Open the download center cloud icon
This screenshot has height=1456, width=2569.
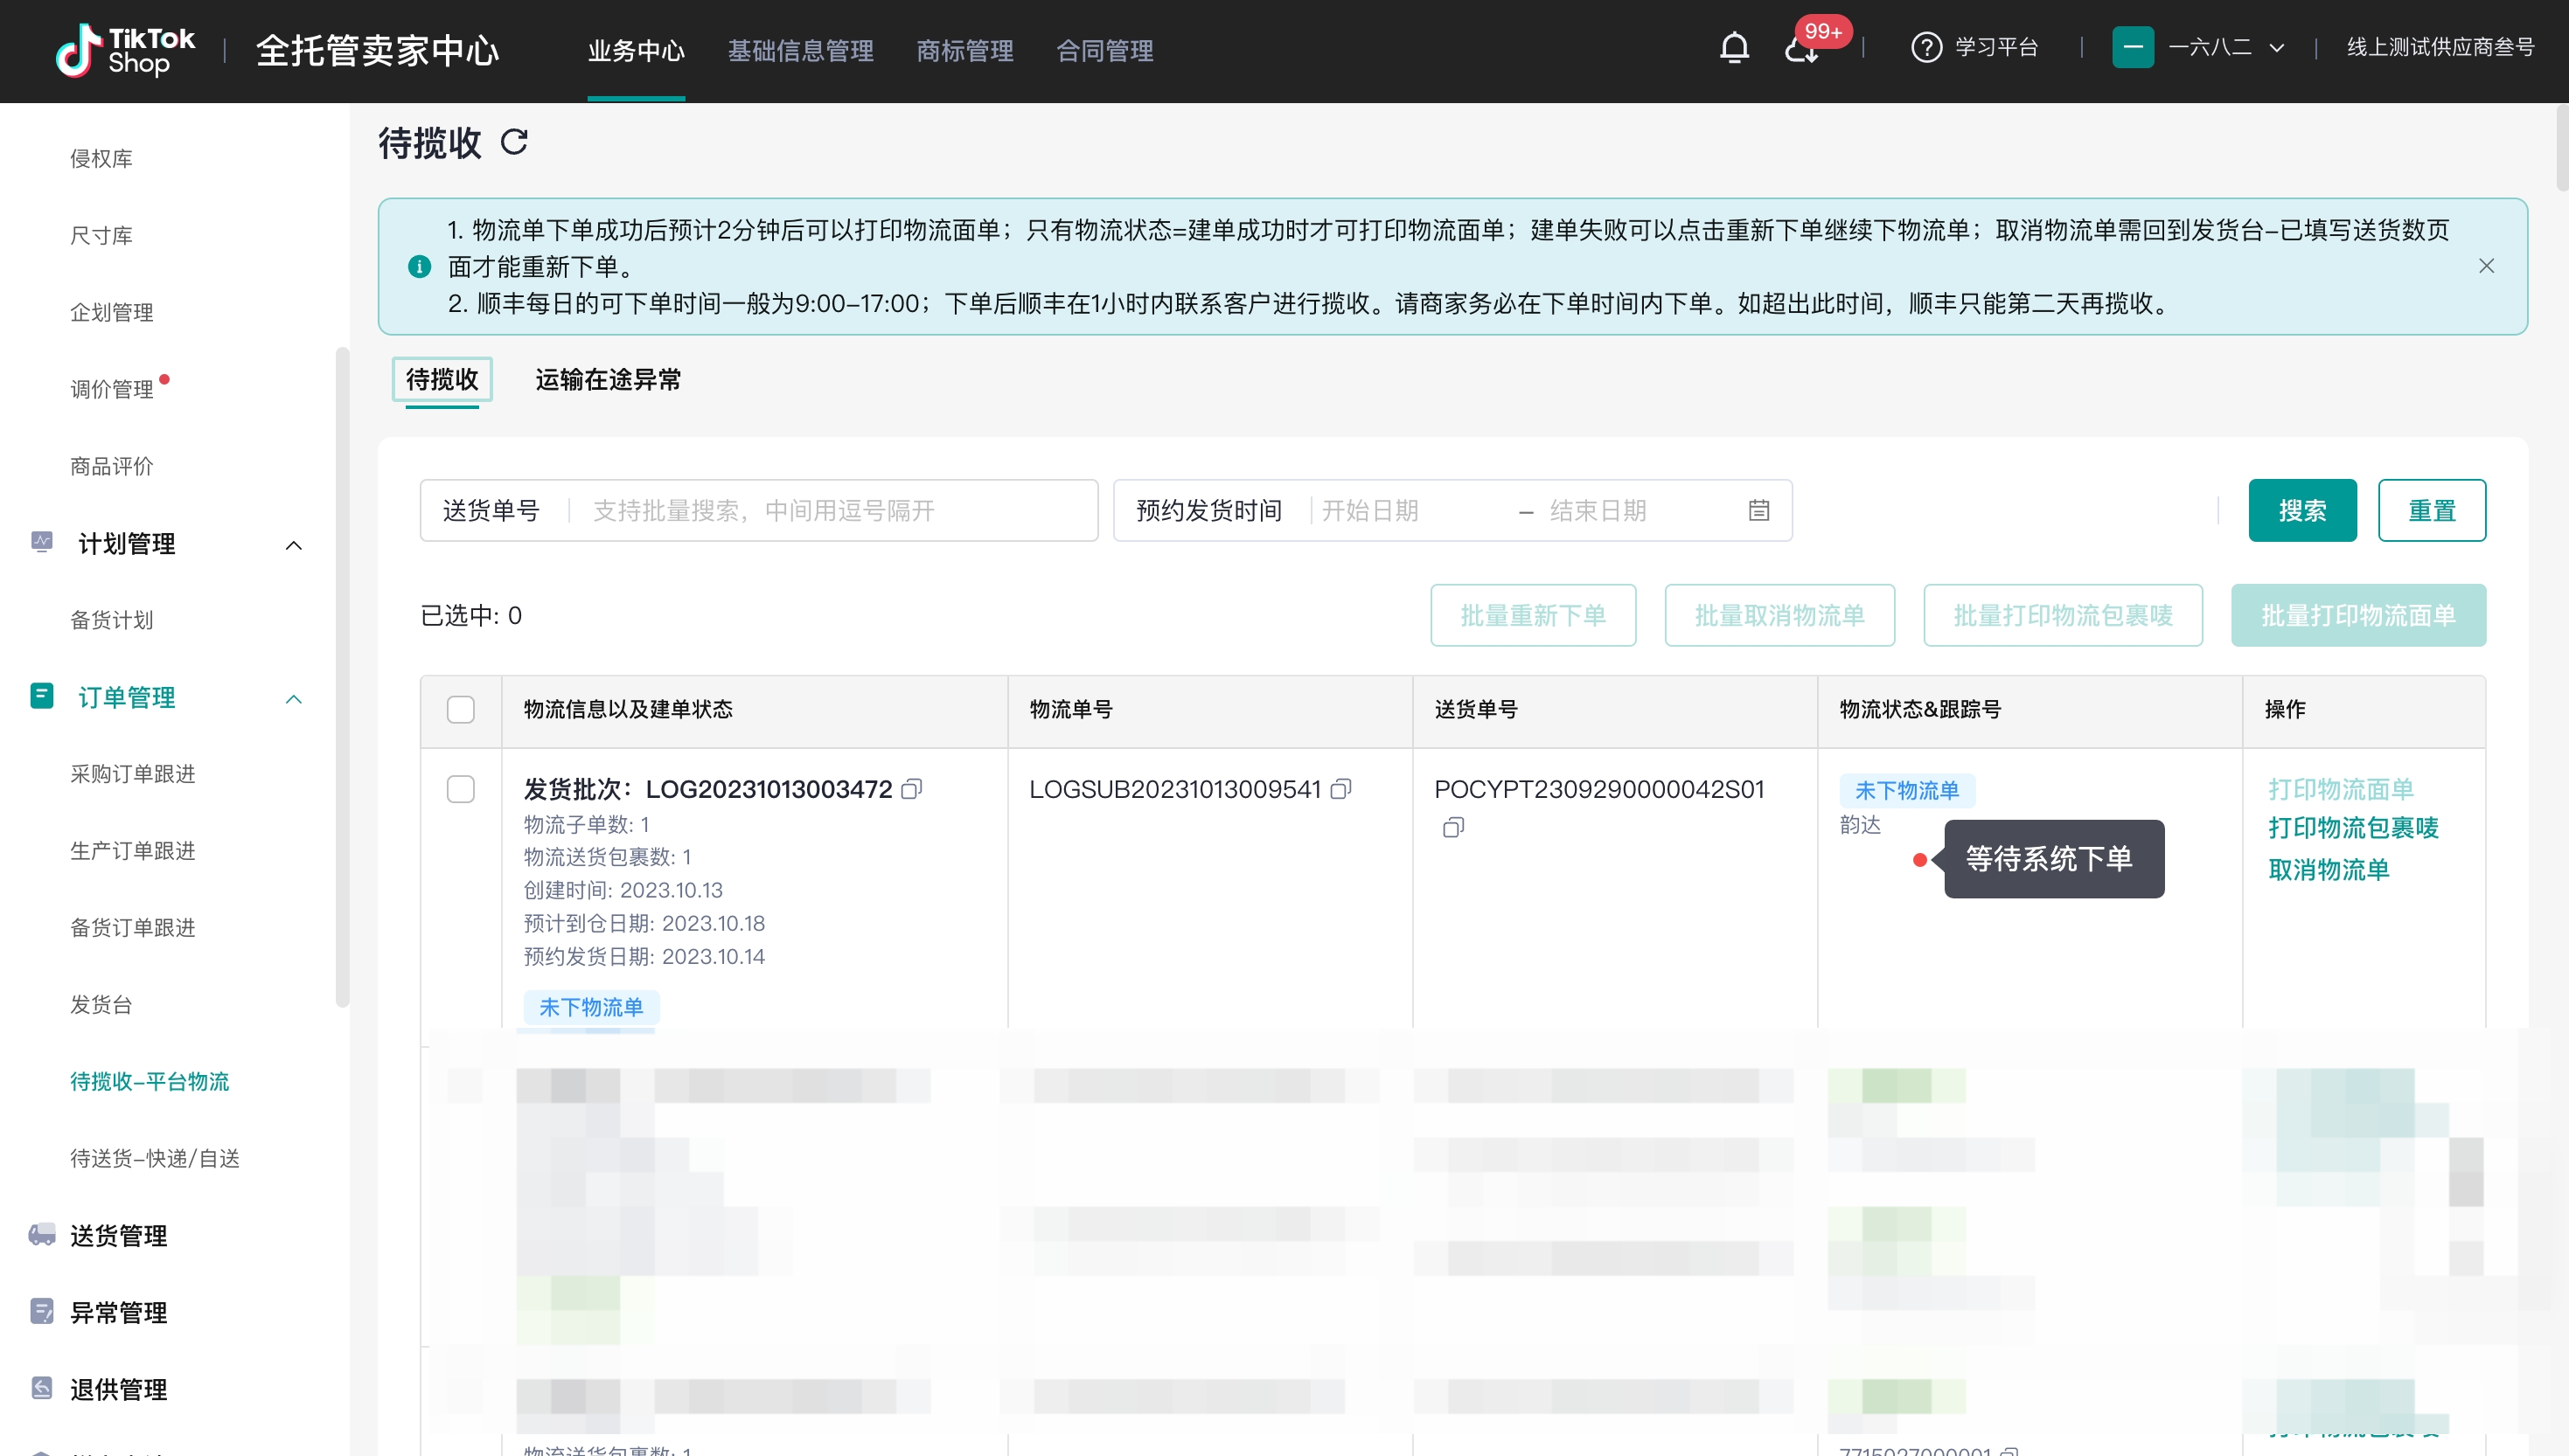click(x=1801, y=49)
